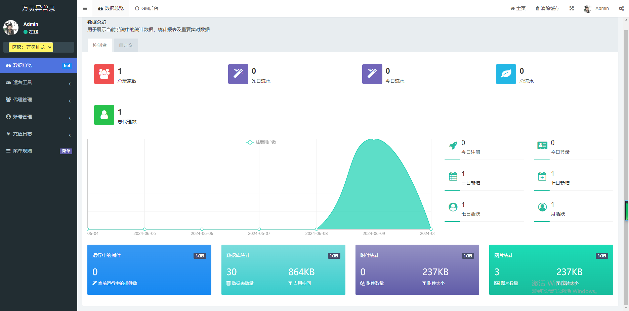
Task: Expand the 运营工具 sidebar menu
Action: click(x=39, y=82)
